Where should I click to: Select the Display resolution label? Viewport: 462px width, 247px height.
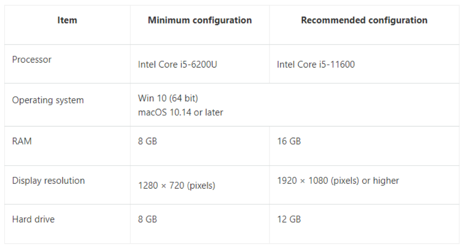coord(48,180)
